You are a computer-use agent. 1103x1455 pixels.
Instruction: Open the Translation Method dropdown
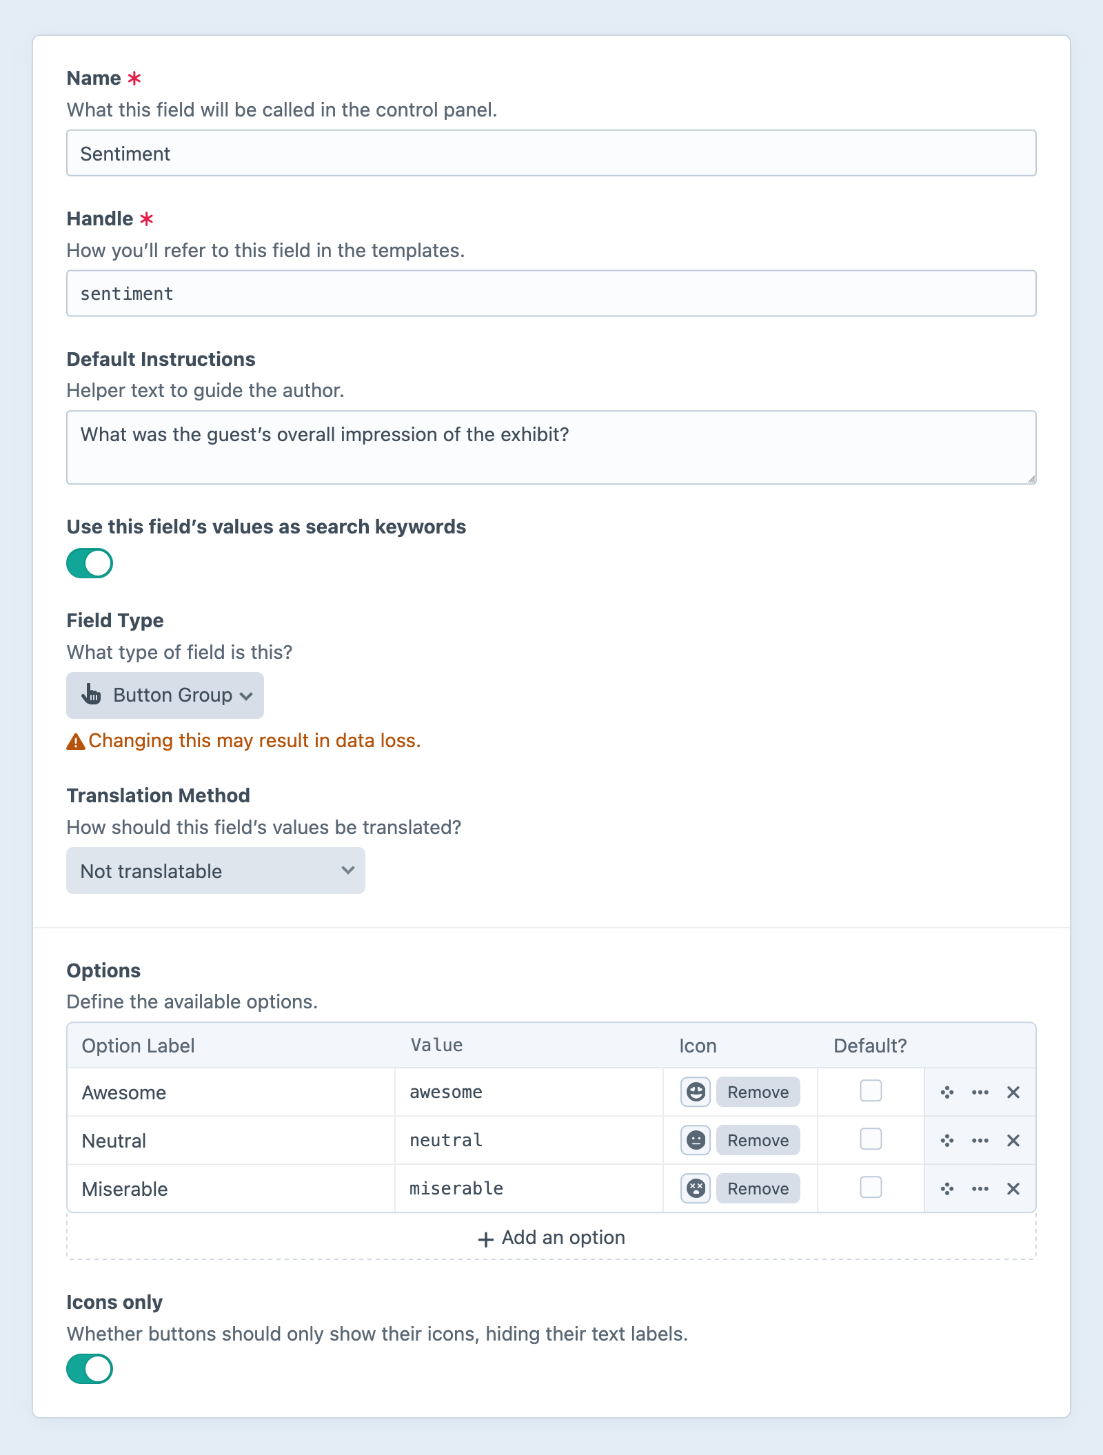point(215,871)
